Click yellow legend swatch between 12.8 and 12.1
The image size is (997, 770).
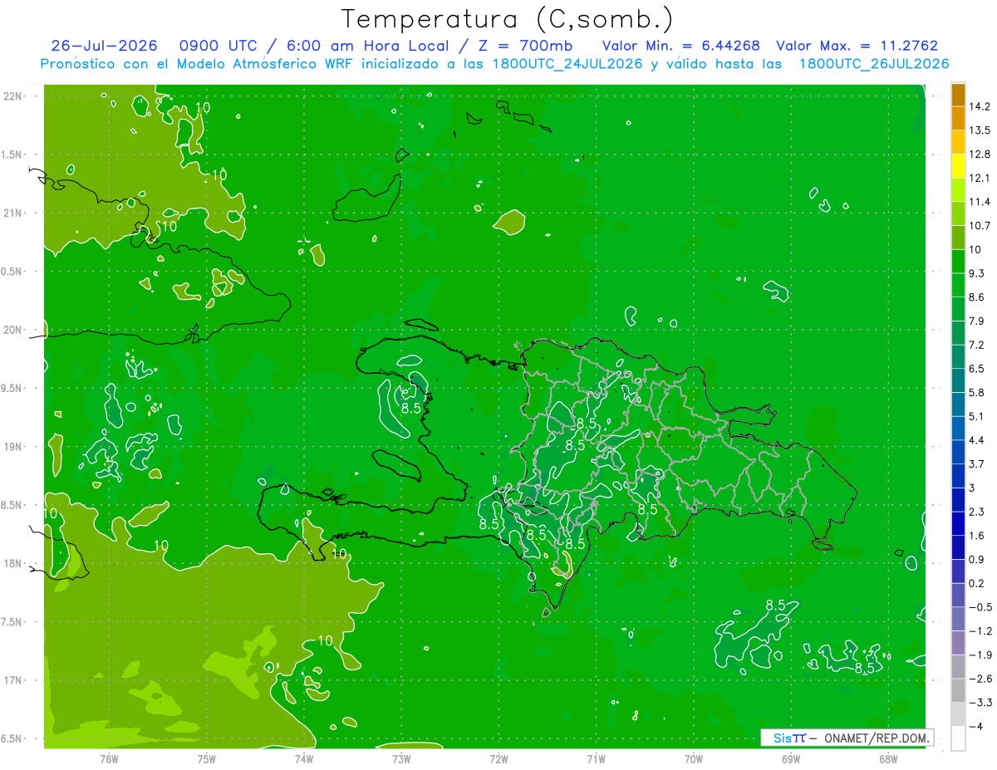coord(958,166)
